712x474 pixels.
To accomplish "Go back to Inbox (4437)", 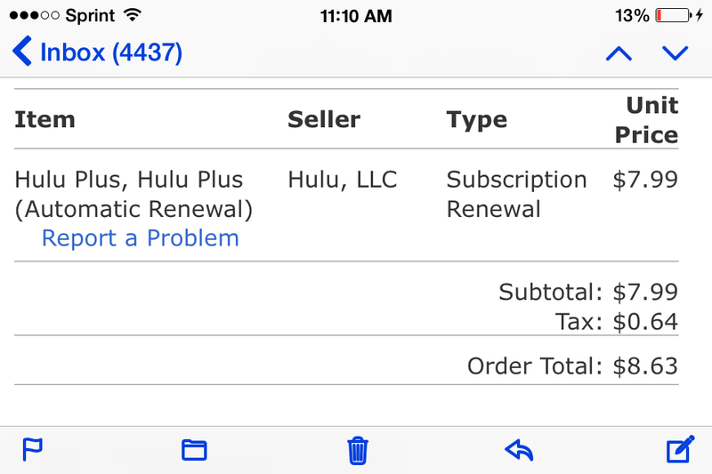I will coord(98,52).
